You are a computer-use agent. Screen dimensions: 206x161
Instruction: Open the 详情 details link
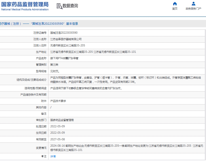coord(53,156)
